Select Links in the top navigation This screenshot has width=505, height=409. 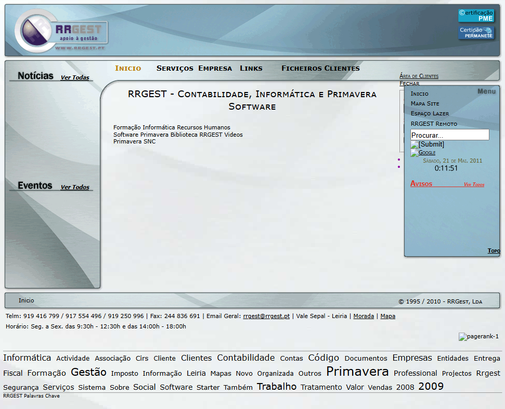coord(251,68)
